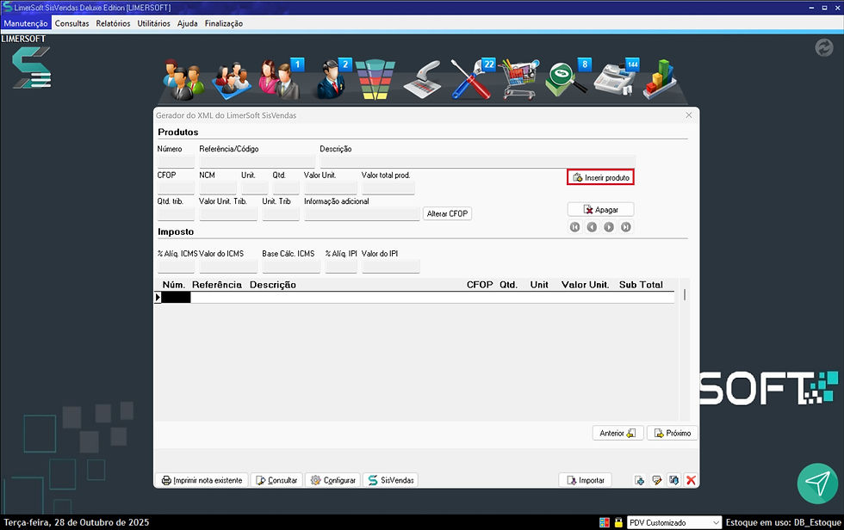The image size is (844, 530).
Task: Open the screwdriver and wrench icon
Action: pyautogui.click(x=472, y=79)
